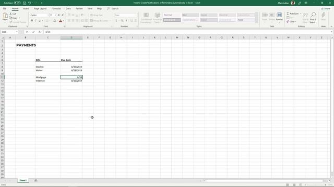The height and width of the screenshot is (187, 334).
Task: Click the Merge & Center button
Action: (99, 21)
